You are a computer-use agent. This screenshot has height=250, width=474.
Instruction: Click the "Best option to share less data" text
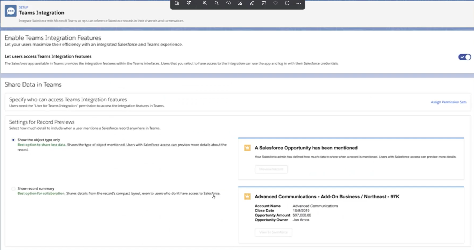(42, 145)
